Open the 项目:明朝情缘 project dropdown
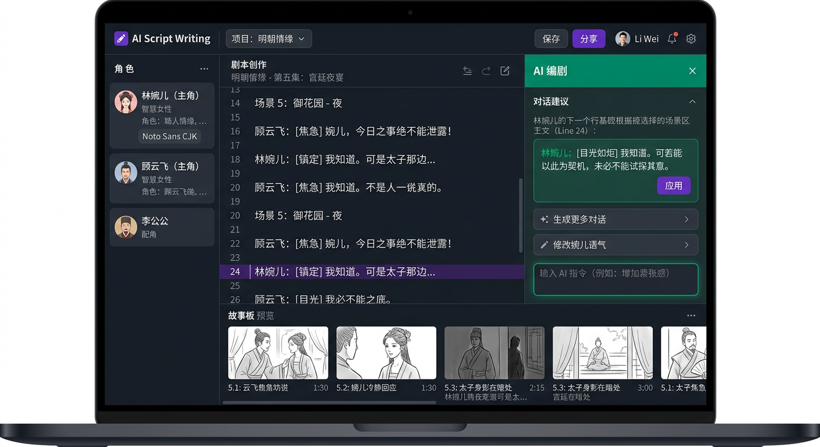This screenshot has width=820, height=447. [x=268, y=38]
